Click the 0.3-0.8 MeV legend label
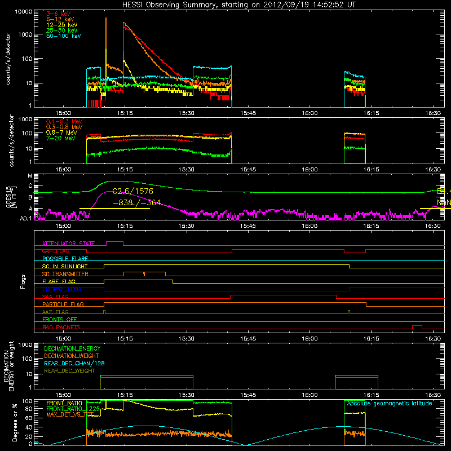Viewport: 451px width, 451px height. [64, 127]
